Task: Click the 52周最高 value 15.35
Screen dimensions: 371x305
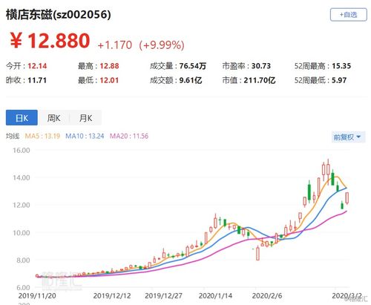Action: (341, 66)
